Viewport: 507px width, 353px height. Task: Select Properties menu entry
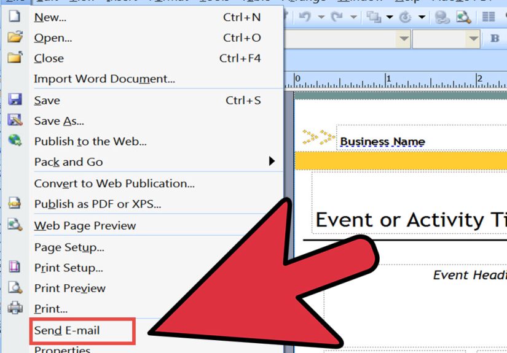pyautogui.click(x=63, y=349)
